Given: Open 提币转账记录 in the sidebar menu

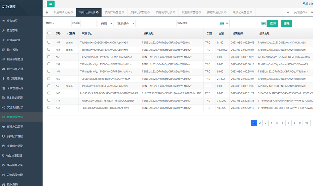Looking at the screenshot, I should (x=15, y=69).
